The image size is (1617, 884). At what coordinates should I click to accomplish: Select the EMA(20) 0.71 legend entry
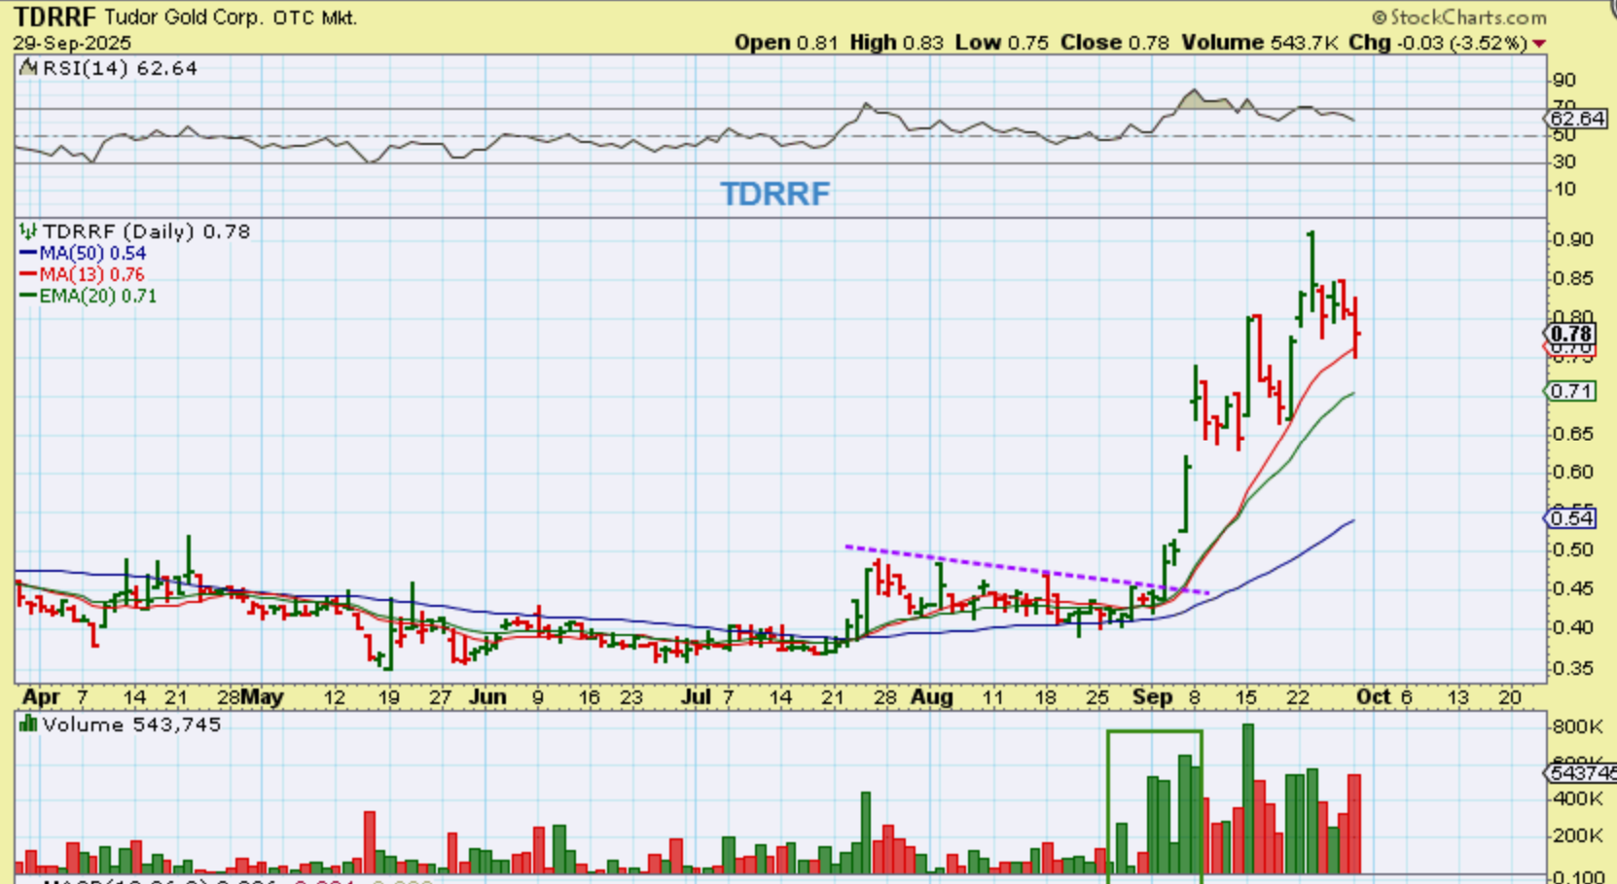(88, 296)
